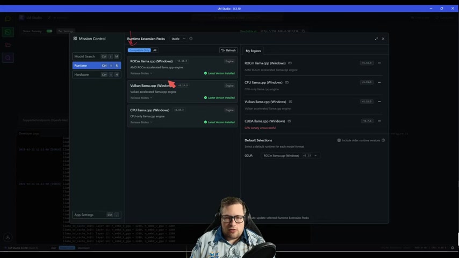Open the Downloads icon in sidebar

8,237
